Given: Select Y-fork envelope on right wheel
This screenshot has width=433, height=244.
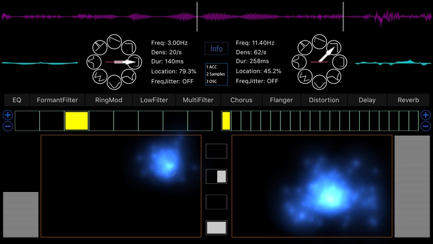Looking at the screenshot, I should pos(305,47).
